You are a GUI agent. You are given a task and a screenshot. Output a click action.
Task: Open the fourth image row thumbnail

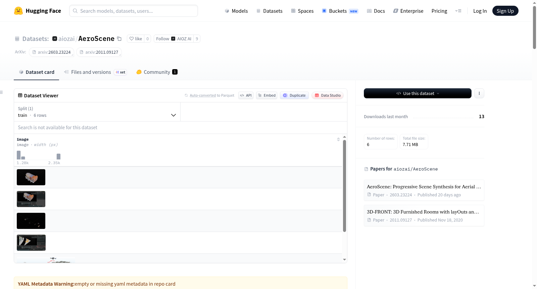tap(31, 243)
